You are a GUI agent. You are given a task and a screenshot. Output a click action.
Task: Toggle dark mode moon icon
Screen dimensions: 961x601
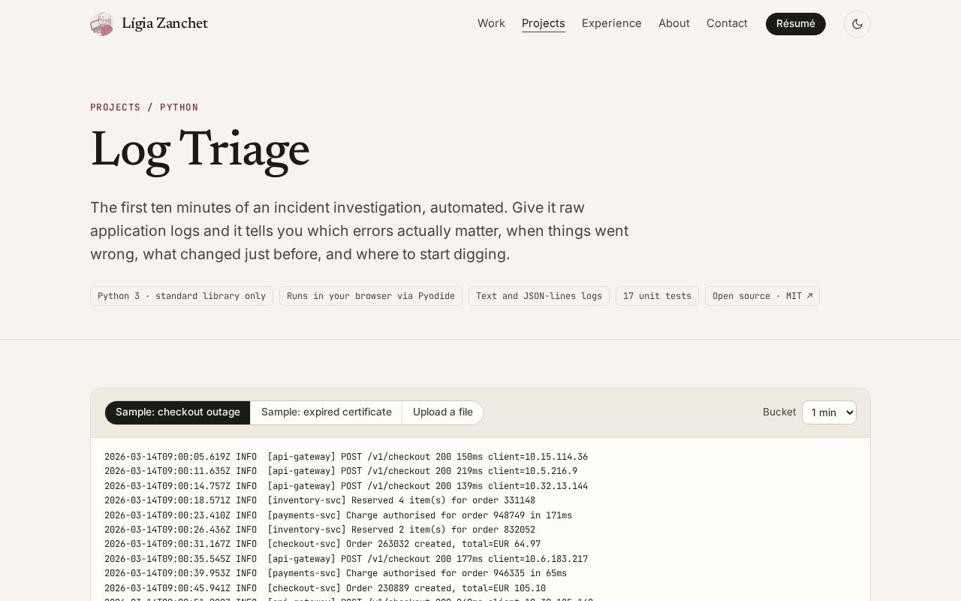tap(857, 24)
